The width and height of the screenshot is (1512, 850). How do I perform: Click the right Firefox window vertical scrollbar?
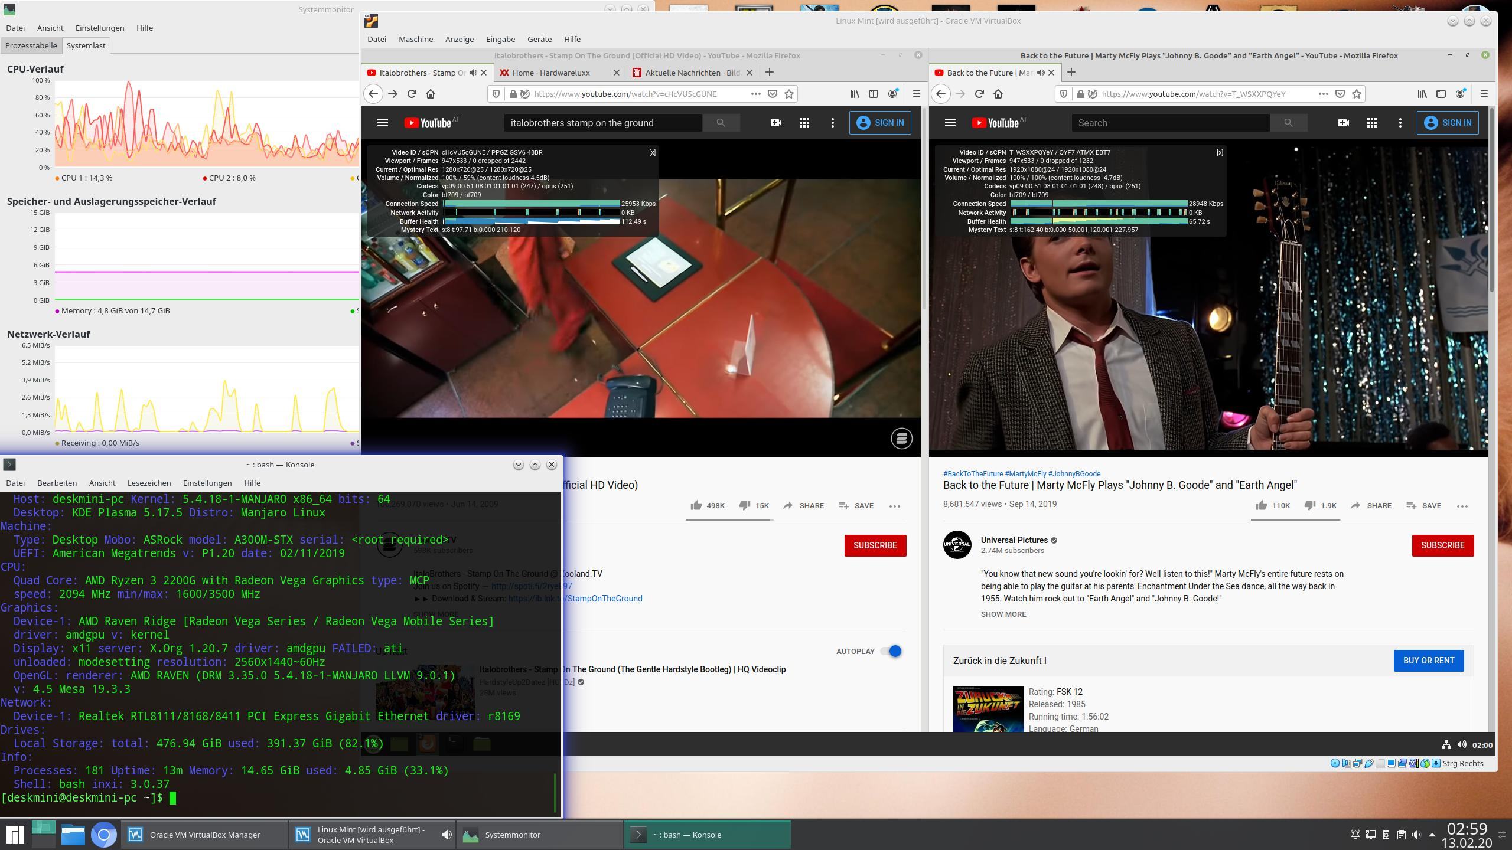(x=1492, y=201)
